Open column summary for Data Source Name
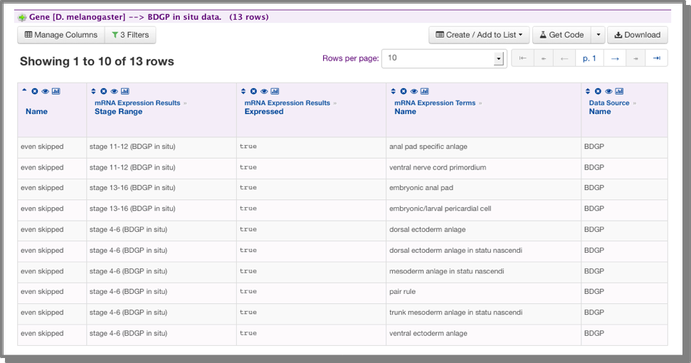Image resolution: width=691 pixels, height=363 pixels. [620, 91]
